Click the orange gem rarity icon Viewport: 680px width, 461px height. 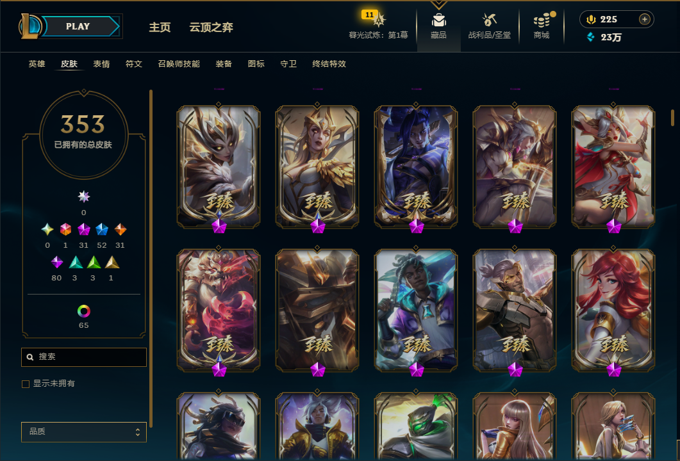click(120, 229)
